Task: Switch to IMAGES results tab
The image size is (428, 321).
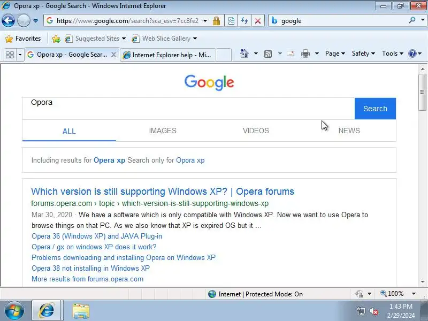Action: coord(163,131)
